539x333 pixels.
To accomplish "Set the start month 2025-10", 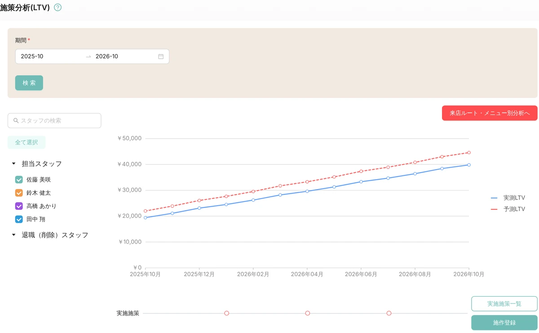I will tap(50, 56).
